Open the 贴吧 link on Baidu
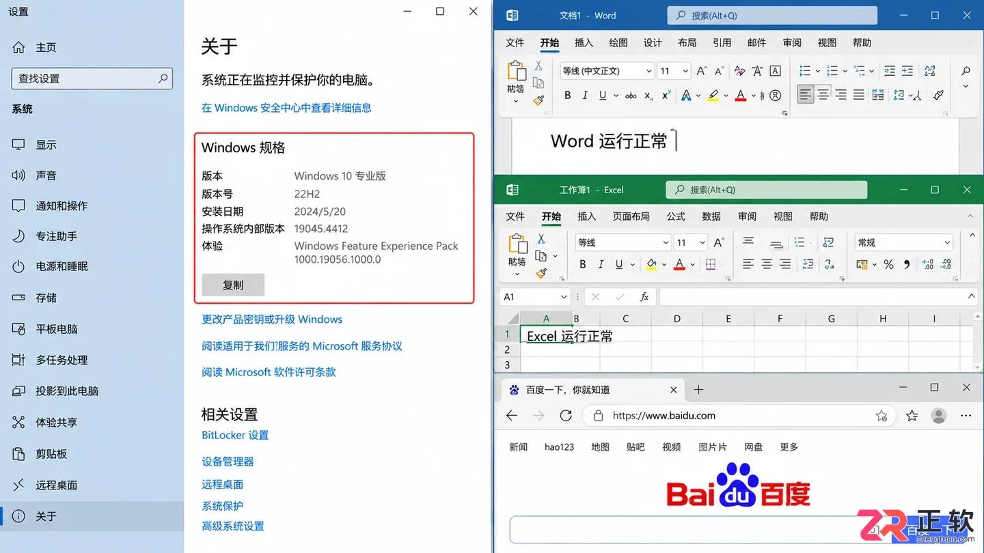This screenshot has width=984, height=553. pyautogui.click(x=635, y=447)
